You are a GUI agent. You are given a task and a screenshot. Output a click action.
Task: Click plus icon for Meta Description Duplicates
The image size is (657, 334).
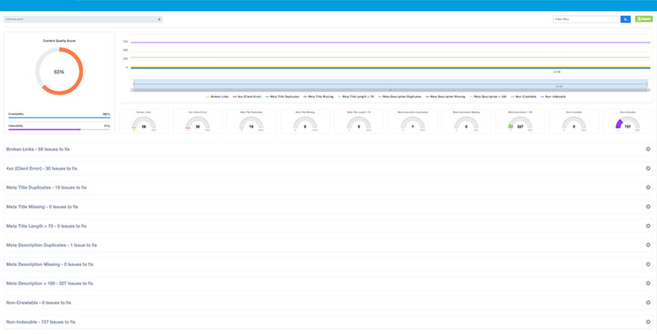pyautogui.click(x=648, y=245)
